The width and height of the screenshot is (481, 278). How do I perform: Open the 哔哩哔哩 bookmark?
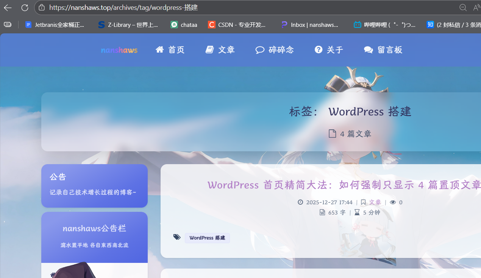pos(384,25)
